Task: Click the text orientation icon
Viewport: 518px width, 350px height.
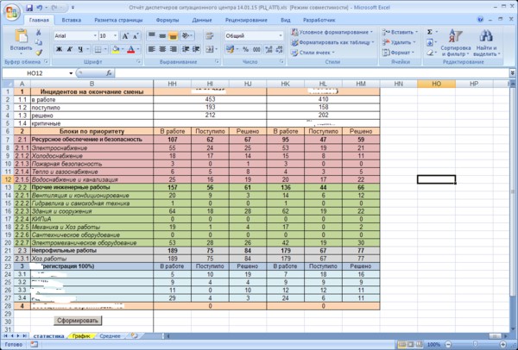Action: click(x=187, y=35)
